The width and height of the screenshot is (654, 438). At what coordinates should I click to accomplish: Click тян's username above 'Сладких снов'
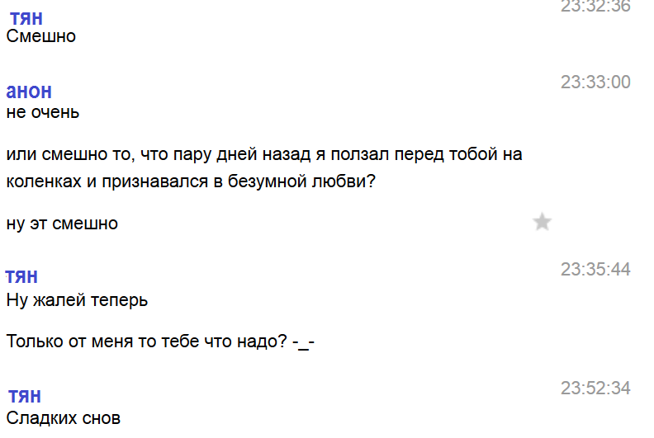coord(25,397)
